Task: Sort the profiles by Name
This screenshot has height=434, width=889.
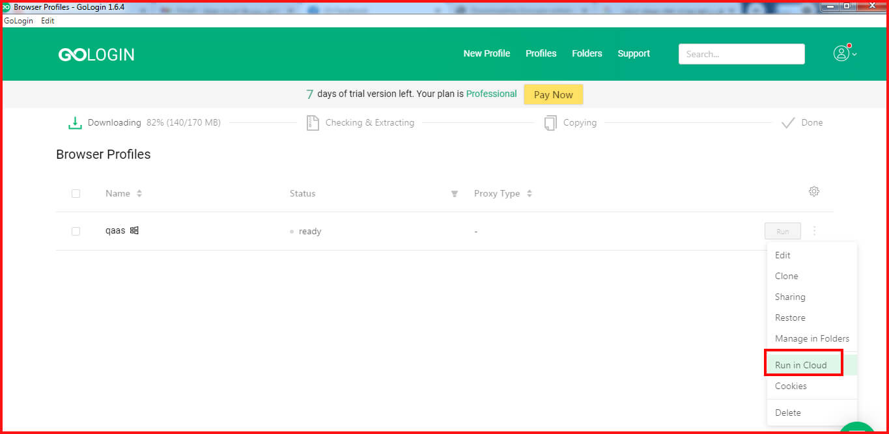Action: pos(139,193)
